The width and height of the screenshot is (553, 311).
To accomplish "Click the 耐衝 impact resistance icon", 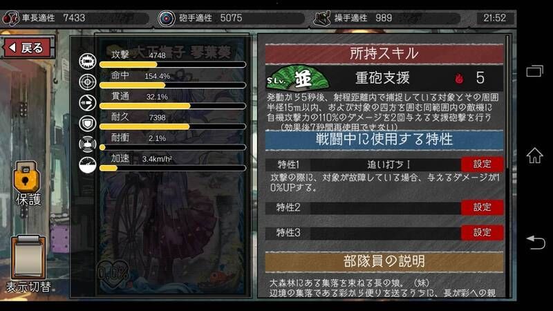I will click(x=88, y=144).
